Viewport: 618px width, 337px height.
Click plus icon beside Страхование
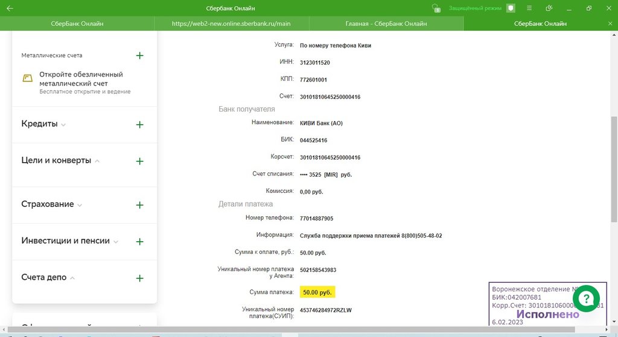click(x=139, y=205)
